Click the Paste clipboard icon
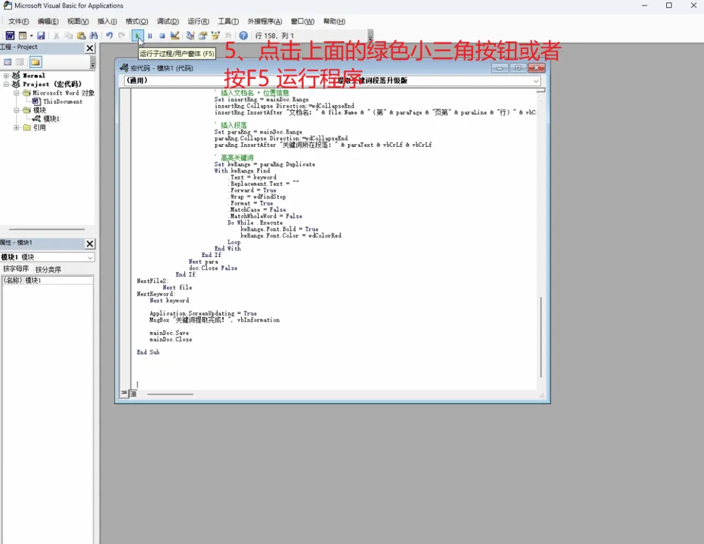This screenshot has width=704, height=544. point(81,35)
